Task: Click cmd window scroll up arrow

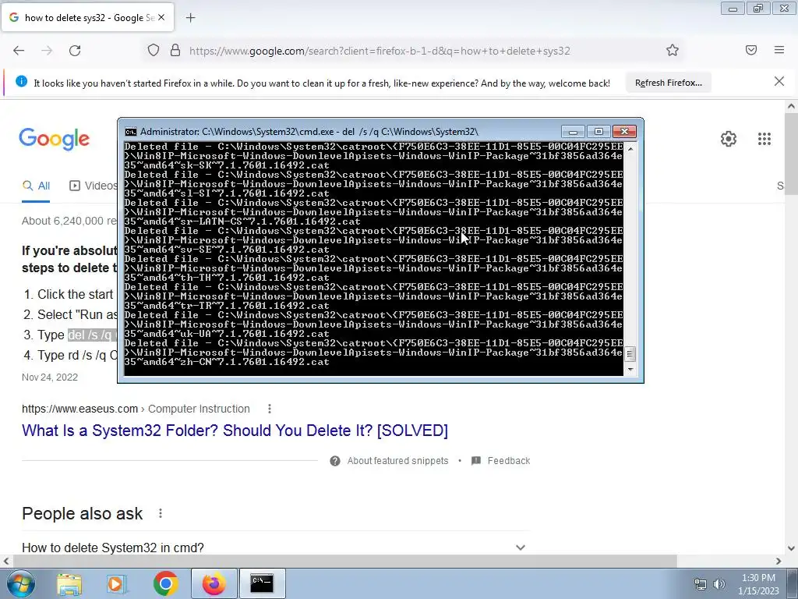Action: (630, 149)
